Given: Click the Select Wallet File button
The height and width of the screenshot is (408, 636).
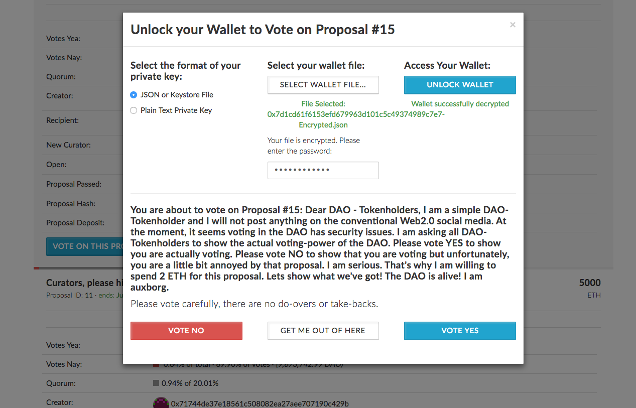Looking at the screenshot, I should [323, 85].
